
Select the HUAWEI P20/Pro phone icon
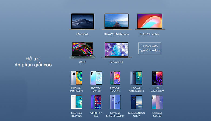(x=115, y=78)
